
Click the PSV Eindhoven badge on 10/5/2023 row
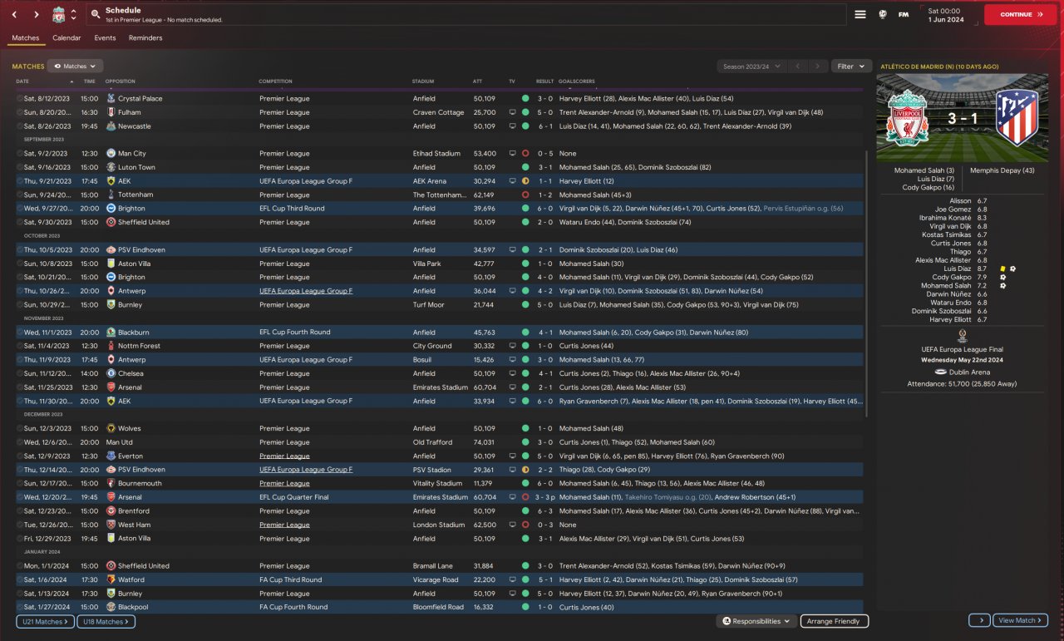111,249
